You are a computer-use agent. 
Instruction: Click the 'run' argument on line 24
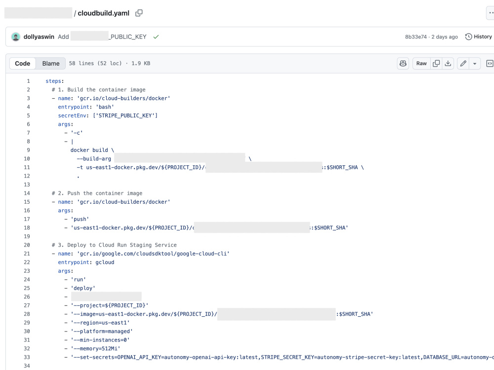(78, 280)
